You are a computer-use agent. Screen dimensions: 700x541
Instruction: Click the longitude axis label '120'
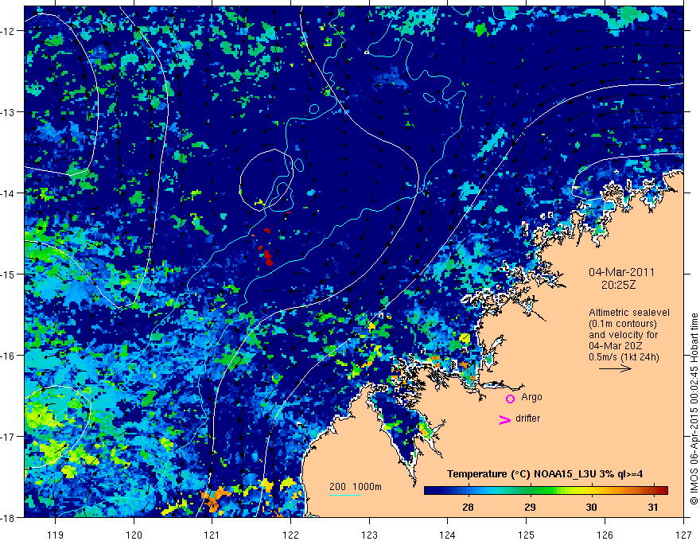[x=134, y=535]
